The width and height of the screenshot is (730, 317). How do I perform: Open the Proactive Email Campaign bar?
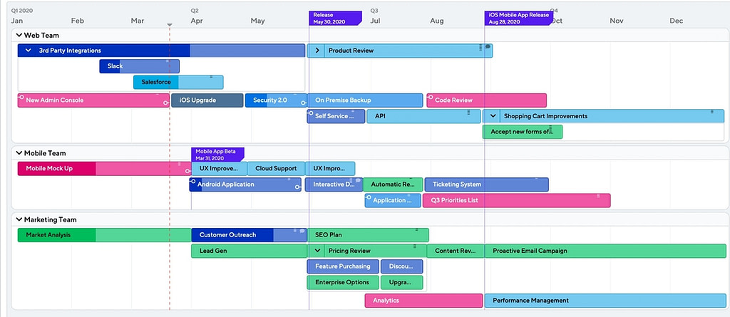coord(605,251)
